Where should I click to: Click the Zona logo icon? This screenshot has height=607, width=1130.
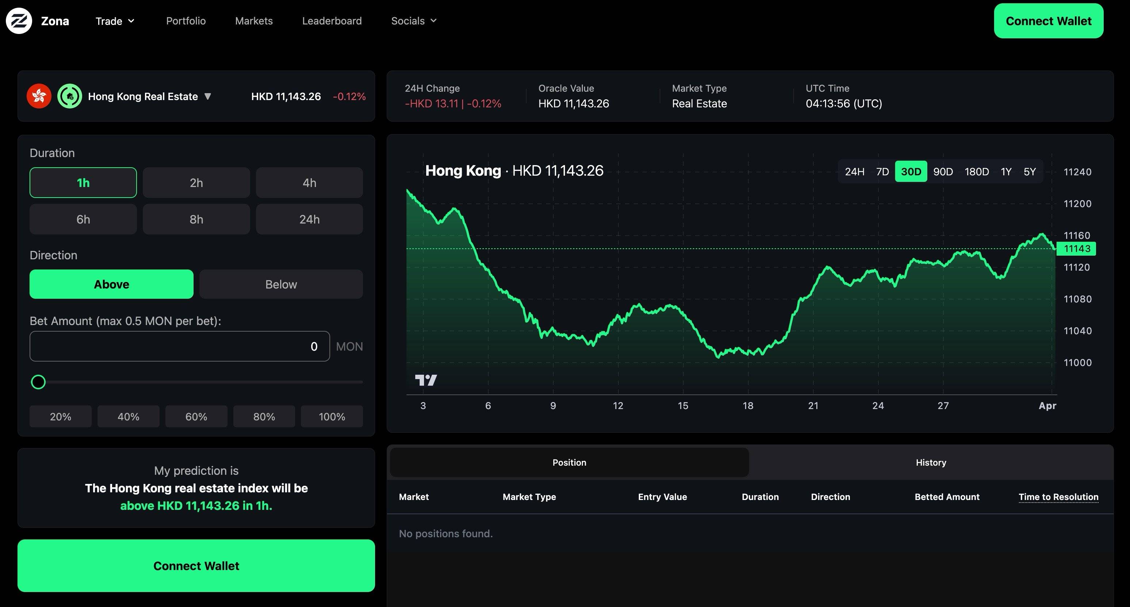[x=19, y=20]
